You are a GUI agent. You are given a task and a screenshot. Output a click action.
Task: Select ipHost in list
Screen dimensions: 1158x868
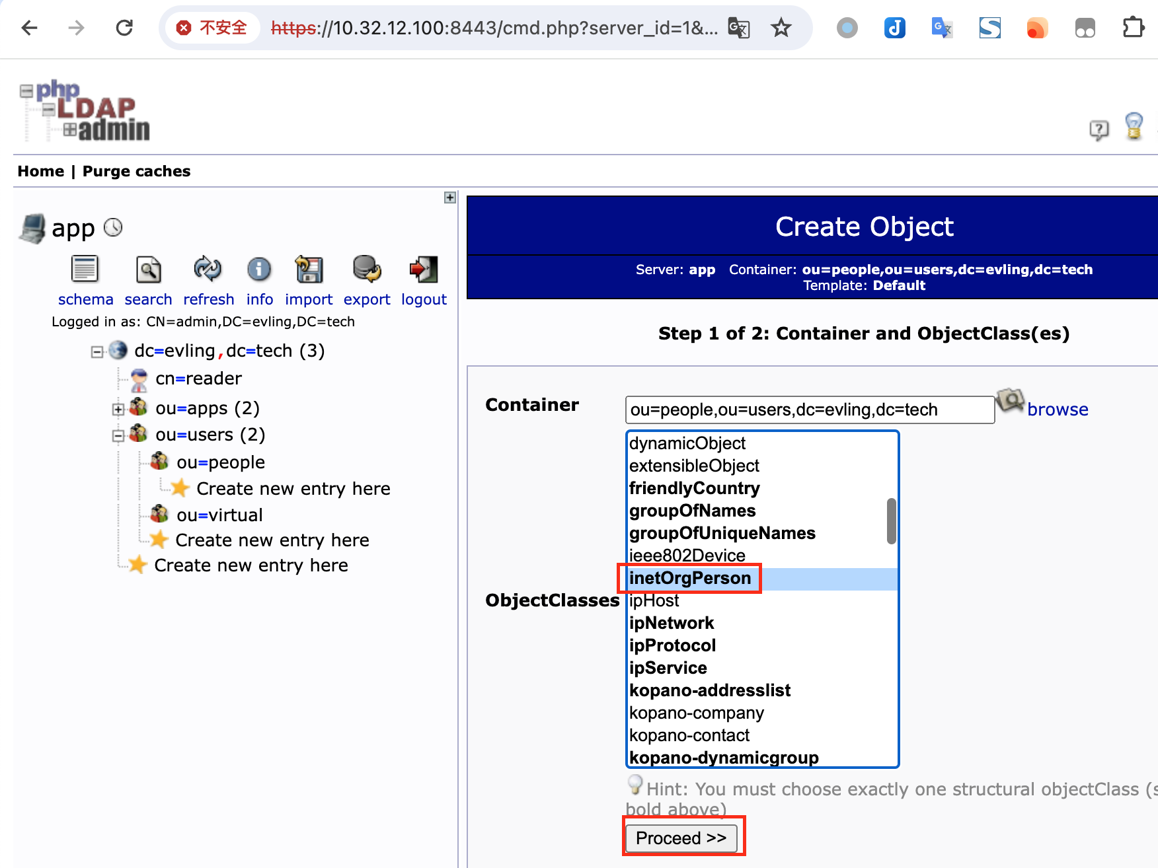tap(762, 600)
